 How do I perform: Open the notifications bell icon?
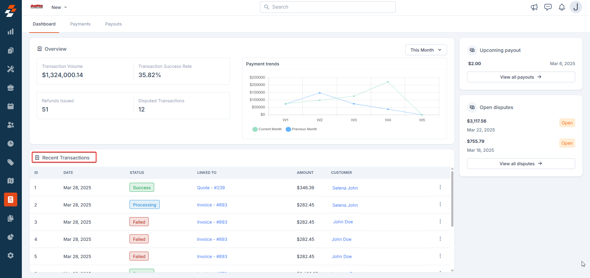coord(562,7)
